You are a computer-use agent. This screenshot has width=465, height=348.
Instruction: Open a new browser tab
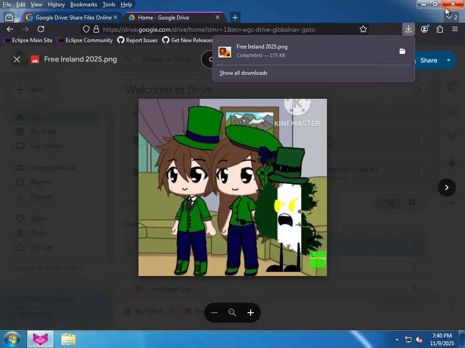[x=235, y=18]
